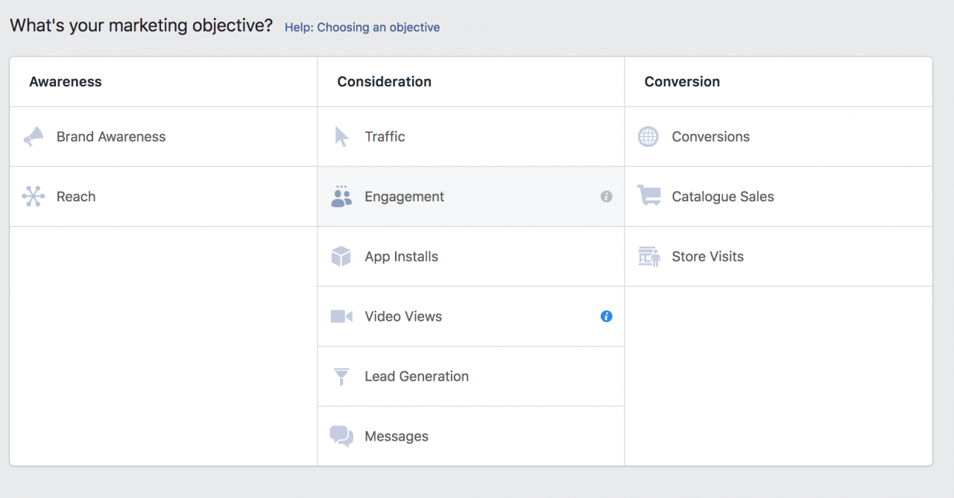The height and width of the screenshot is (498, 954).
Task: Click the Awareness column header
Action: (66, 81)
